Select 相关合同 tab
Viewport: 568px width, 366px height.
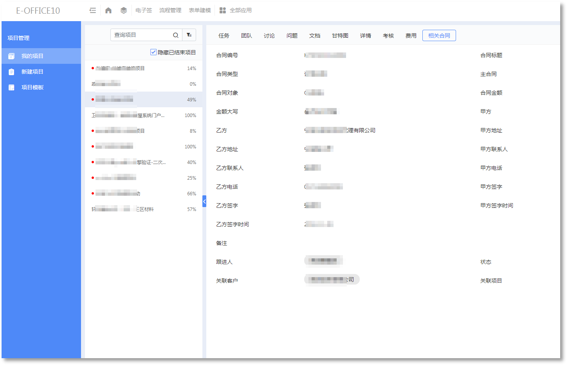439,36
